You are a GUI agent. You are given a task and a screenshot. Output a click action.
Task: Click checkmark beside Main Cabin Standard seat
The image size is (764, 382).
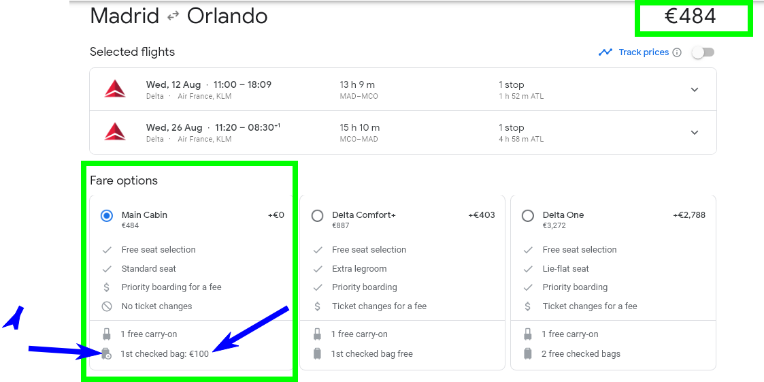[x=107, y=269]
